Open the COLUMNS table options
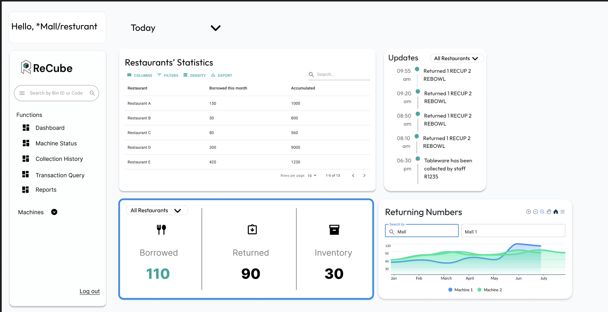 coord(140,75)
